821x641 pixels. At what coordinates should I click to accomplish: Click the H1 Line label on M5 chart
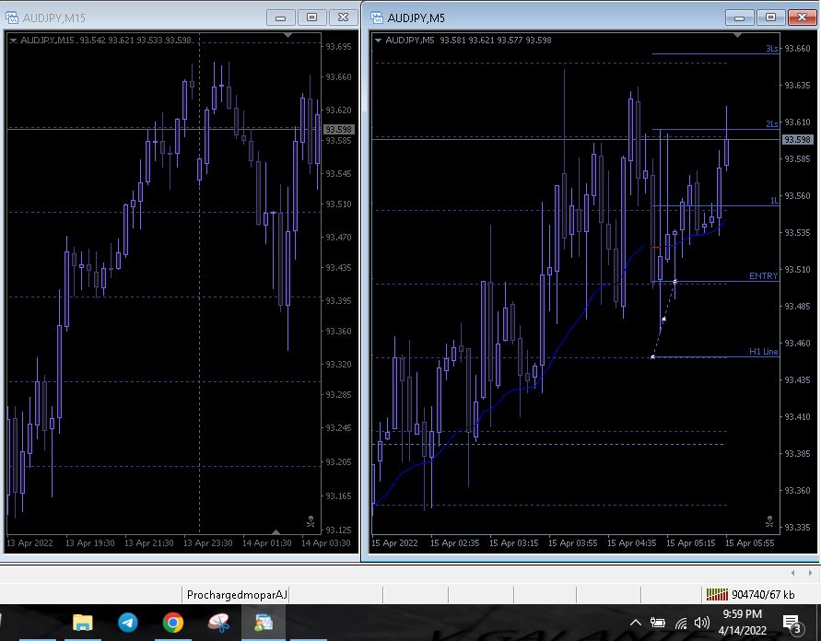763,352
